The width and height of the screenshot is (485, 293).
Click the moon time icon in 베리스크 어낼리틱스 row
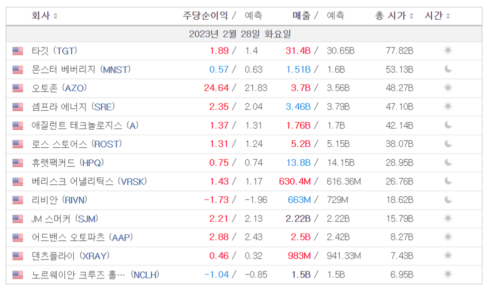(448, 181)
